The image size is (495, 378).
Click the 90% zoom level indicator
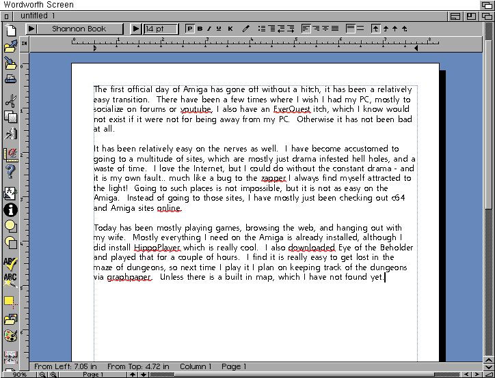click(20, 375)
